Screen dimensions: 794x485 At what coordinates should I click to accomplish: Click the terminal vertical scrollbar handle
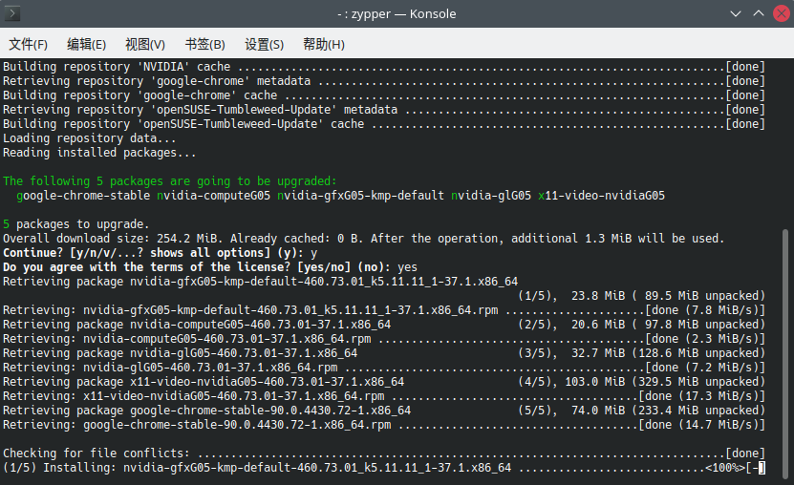[x=785, y=353]
